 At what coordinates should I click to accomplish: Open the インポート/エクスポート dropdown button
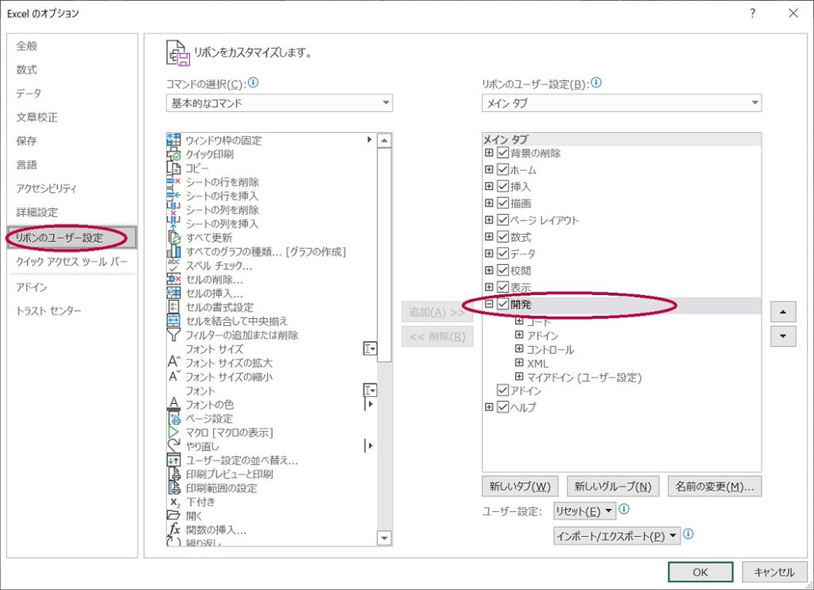coord(617,536)
